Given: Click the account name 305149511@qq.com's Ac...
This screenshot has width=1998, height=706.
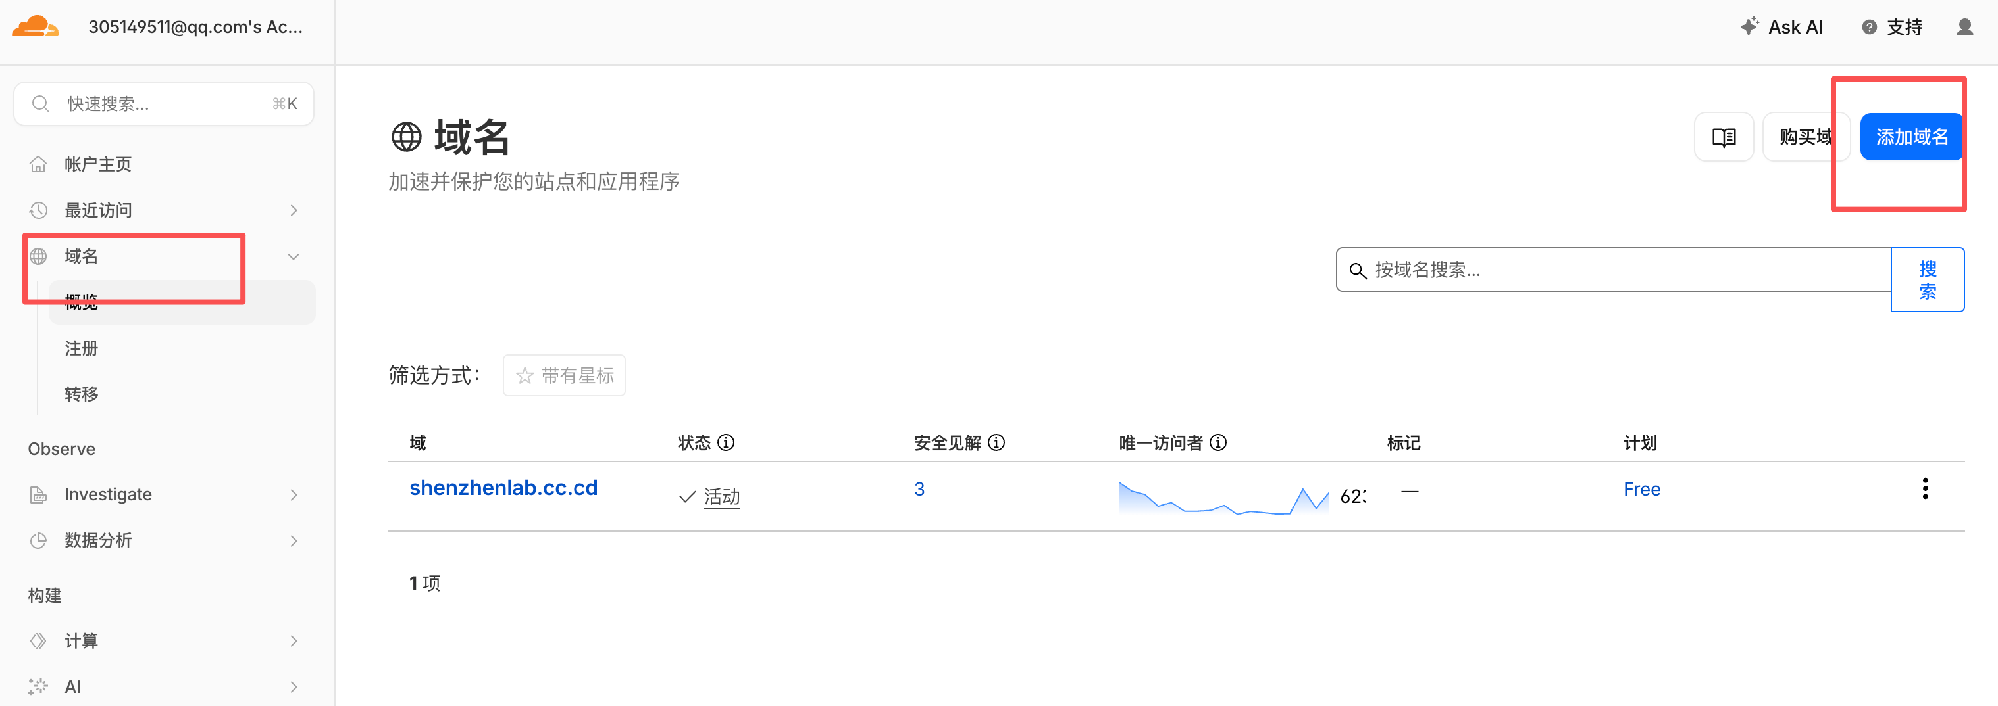Looking at the screenshot, I should (x=195, y=27).
